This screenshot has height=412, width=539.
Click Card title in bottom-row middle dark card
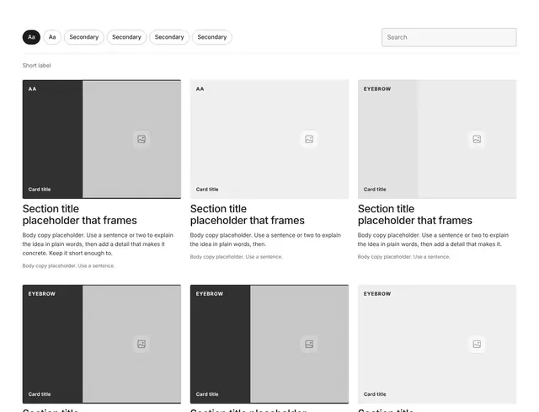tap(207, 394)
